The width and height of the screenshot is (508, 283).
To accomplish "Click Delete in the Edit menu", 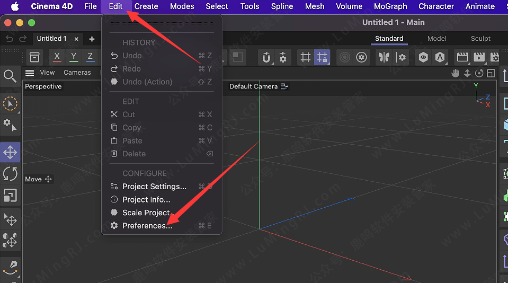I will 162,154.
